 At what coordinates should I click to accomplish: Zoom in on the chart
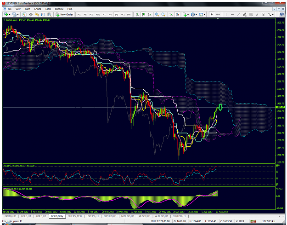click(157, 14)
